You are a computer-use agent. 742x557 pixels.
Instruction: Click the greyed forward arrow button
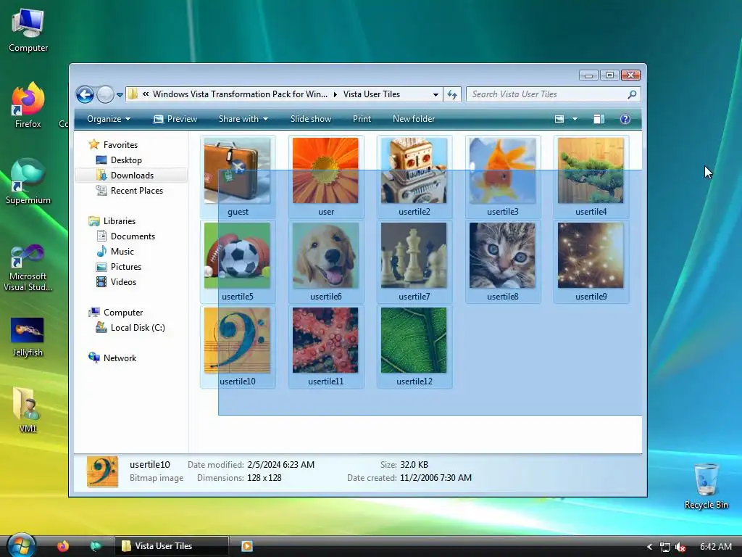coord(105,95)
